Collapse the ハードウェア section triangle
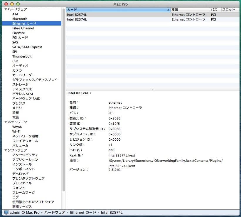This screenshot has width=241, height=217. (5, 9)
